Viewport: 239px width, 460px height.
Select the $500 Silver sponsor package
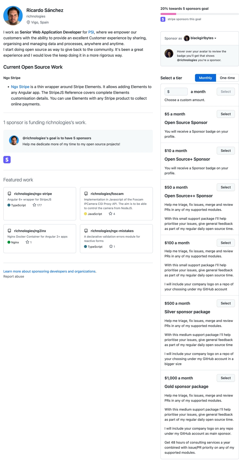coord(226,303)
